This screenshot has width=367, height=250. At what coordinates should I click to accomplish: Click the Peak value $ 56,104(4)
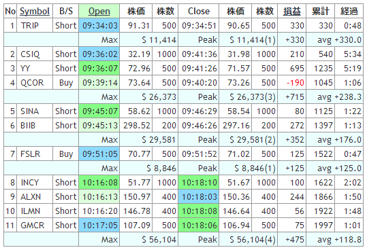tap(253, 240)
